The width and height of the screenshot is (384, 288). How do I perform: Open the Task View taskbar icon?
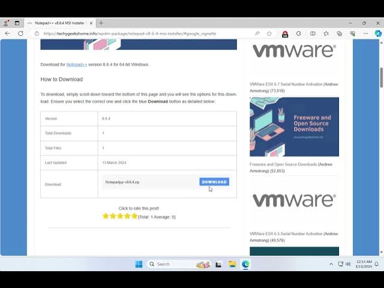[218, 264]
